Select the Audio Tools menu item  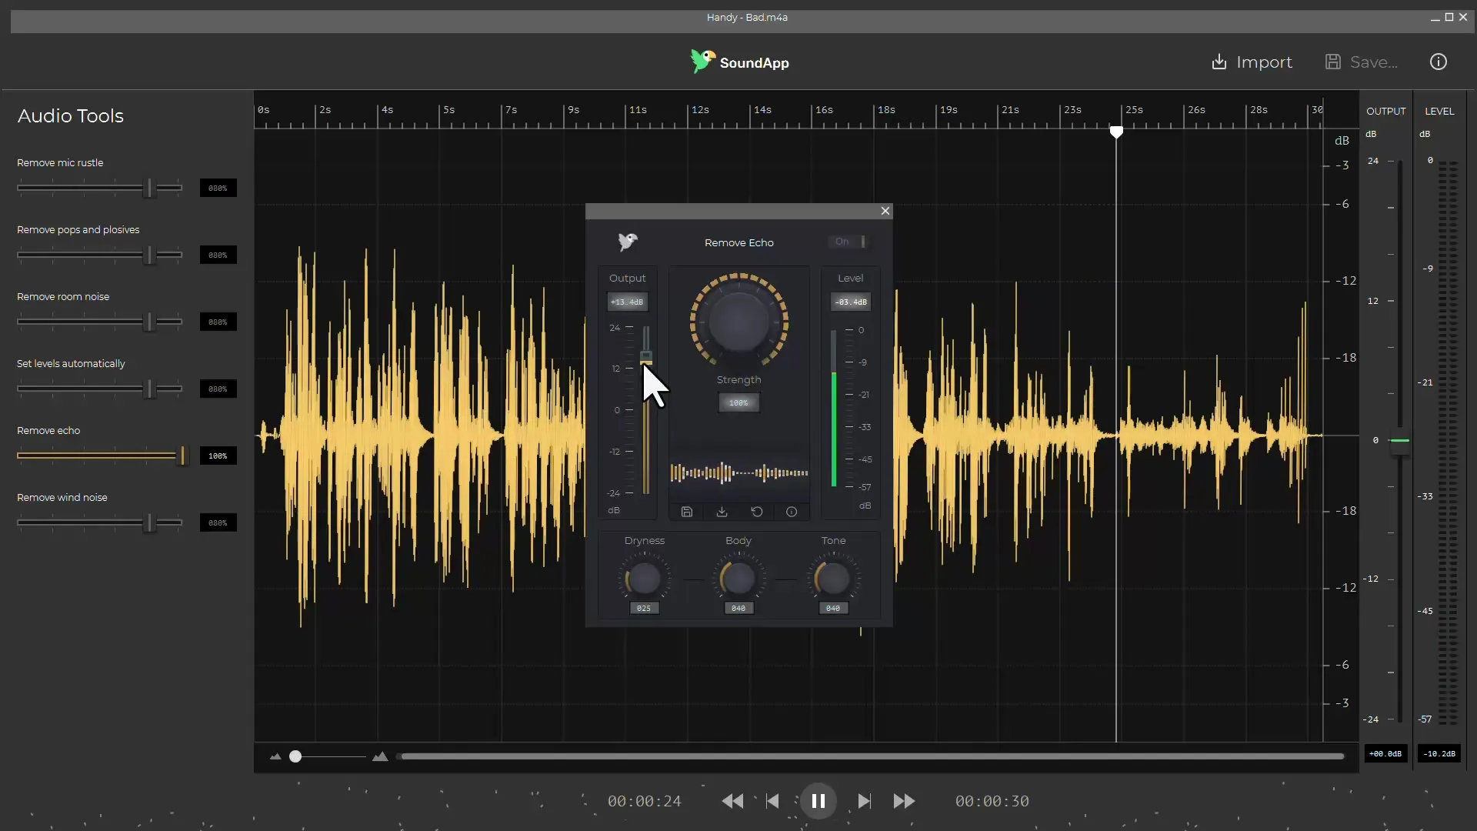point(70,115)
